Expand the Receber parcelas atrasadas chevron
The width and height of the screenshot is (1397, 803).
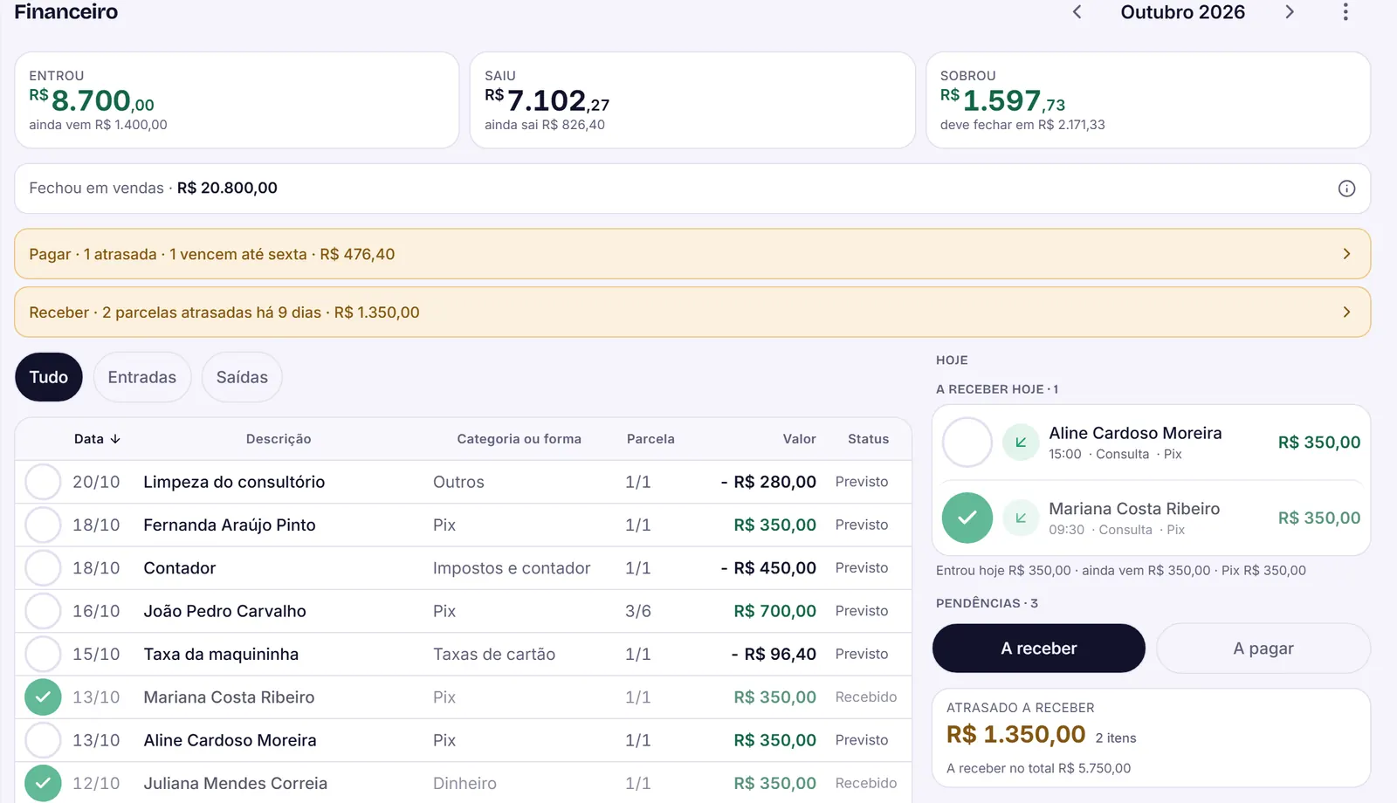click(1346, 312)
